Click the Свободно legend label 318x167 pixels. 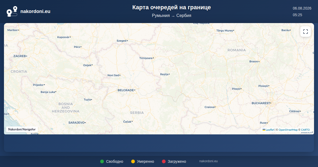coord(114,161)
